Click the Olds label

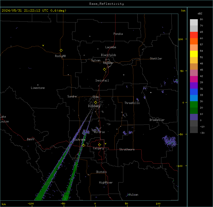pos(95,97)
